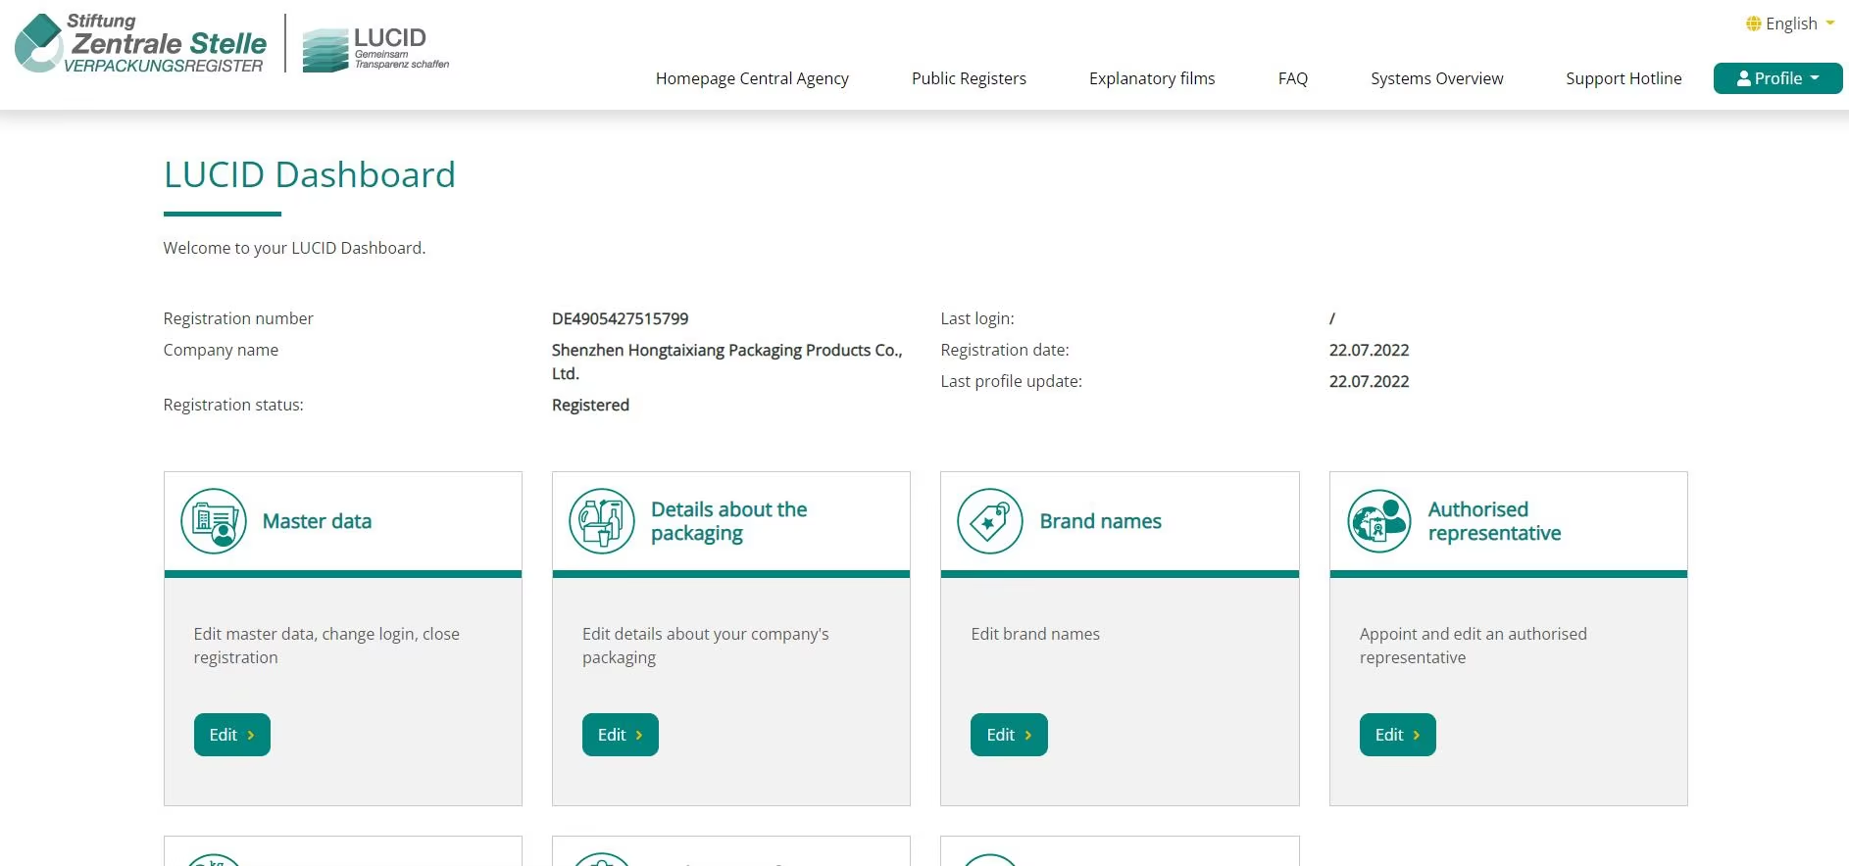1849x866 pixels.
Task: Click the Registered status value
Action: point(590,405)
